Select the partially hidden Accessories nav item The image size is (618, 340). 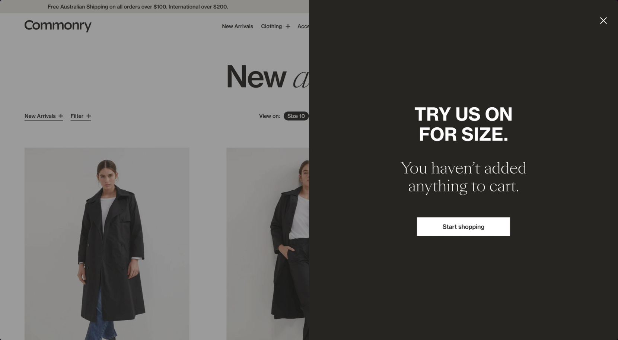303,26
